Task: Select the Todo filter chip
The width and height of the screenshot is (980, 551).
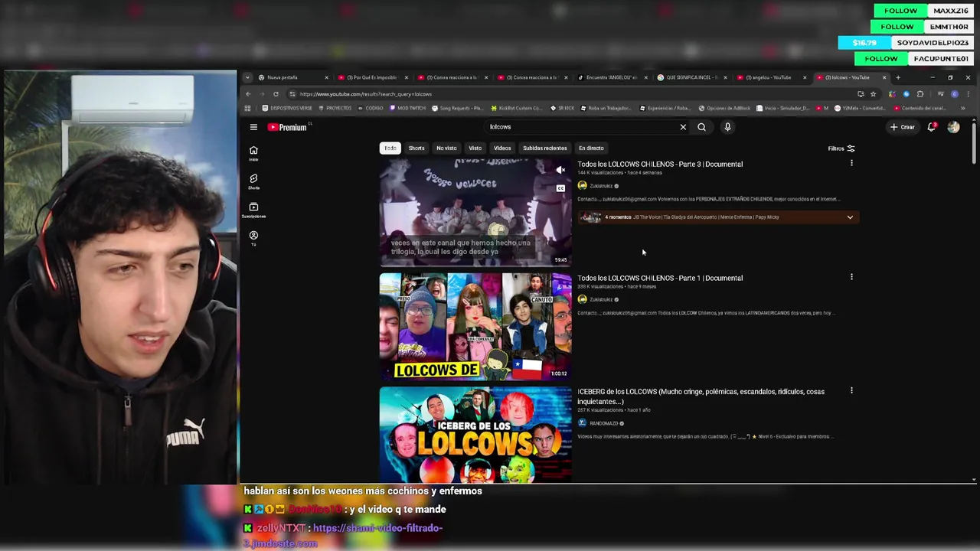Action: (x=390, y=148)
